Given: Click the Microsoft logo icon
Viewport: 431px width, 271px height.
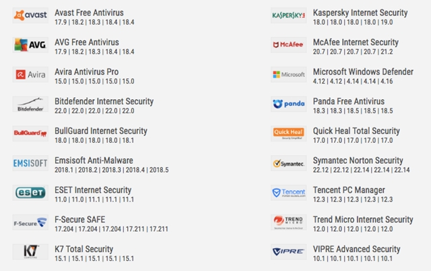Looking at the screenshot, I should [x=289, y=74].
